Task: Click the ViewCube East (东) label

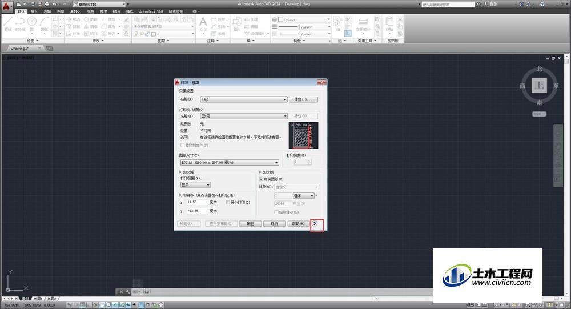Action: point(556,86)
